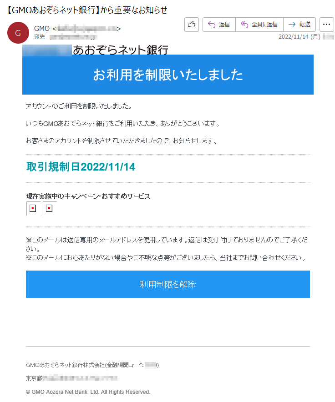Click the thumbs-up like icon
The width and height of the screenshot is (335, 402).
[192, 25]
